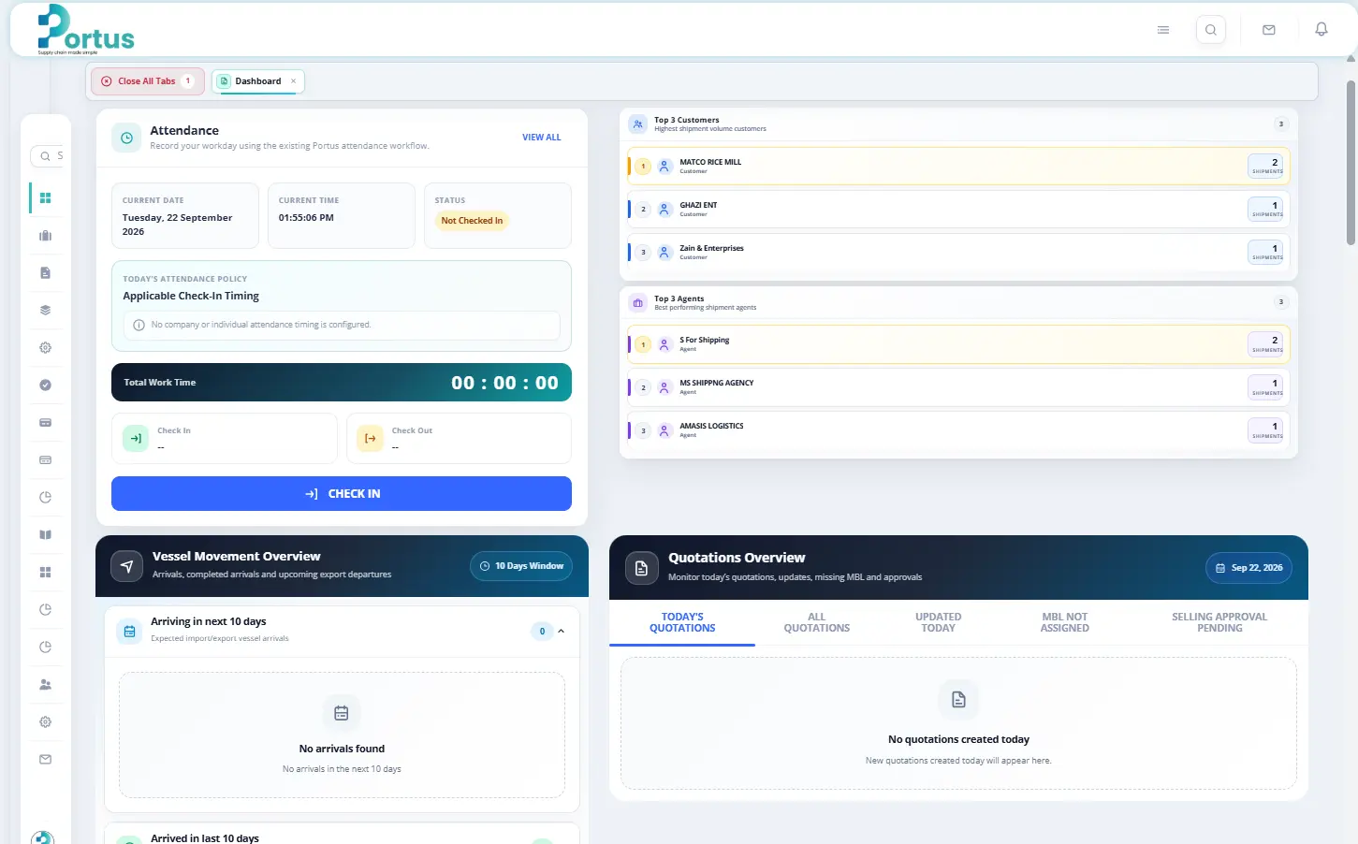The image size is (1358, 844).
Task: Open the search icon in the header
Action: pyautogui.click(x=1211, y=30)
